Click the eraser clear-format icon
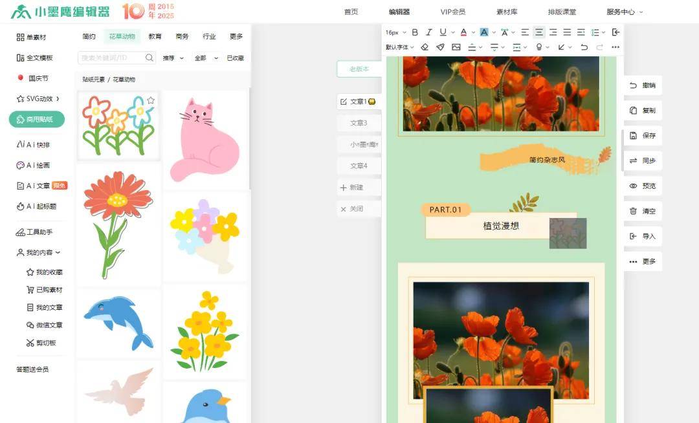 coord(425,47)
